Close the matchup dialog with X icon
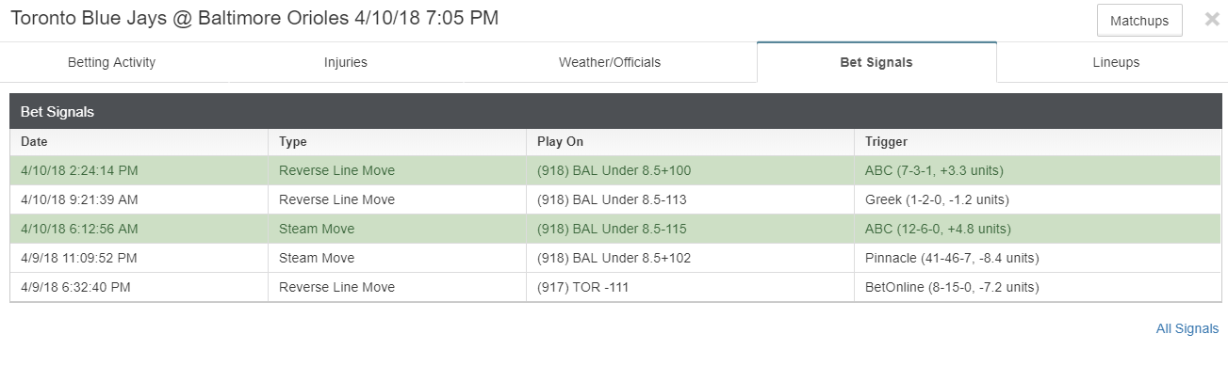 click(1212, 20)
